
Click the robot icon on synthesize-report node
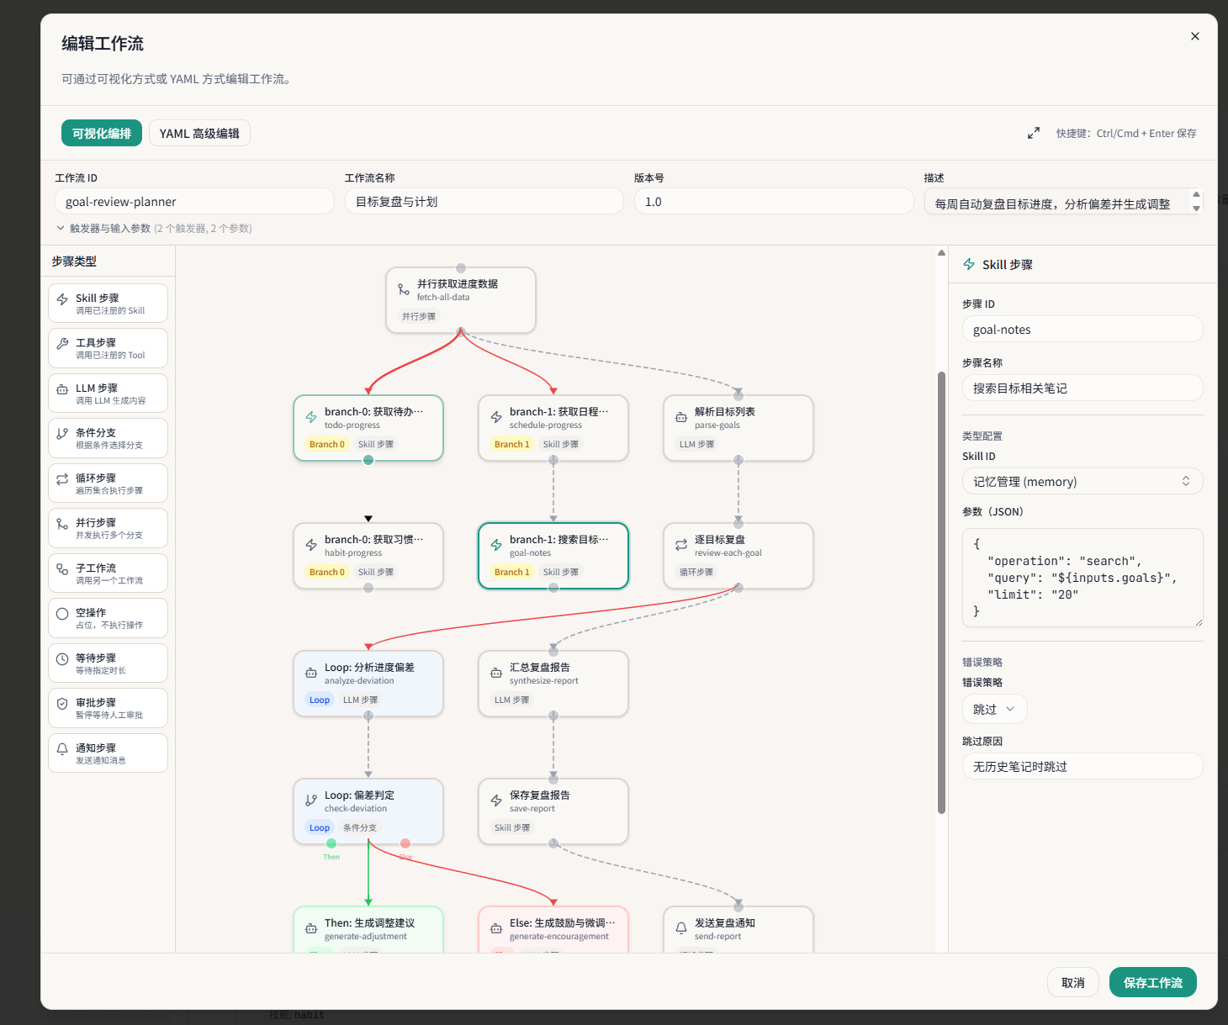496,673
